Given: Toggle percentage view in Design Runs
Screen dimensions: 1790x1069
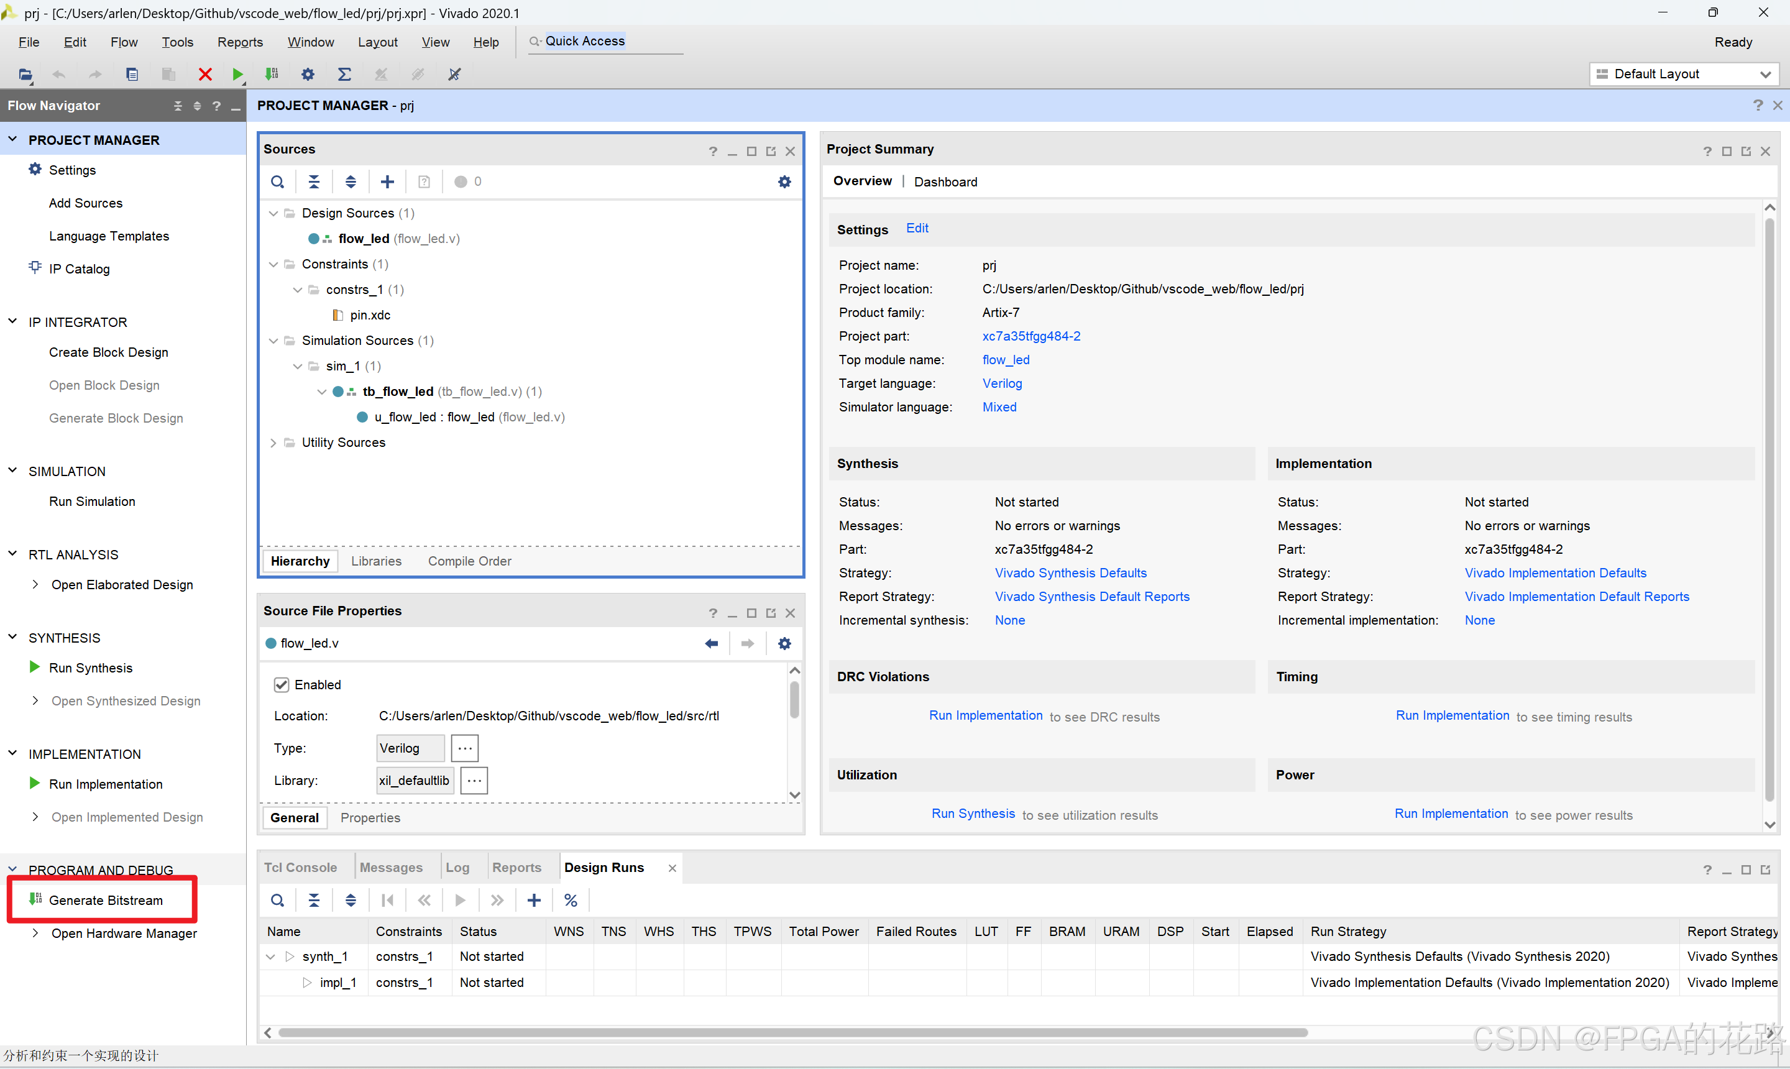Looking at the screenshot, I should point(571,901).
